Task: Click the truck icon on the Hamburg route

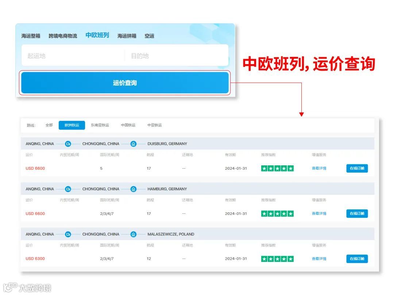Action: click(68, 189)
